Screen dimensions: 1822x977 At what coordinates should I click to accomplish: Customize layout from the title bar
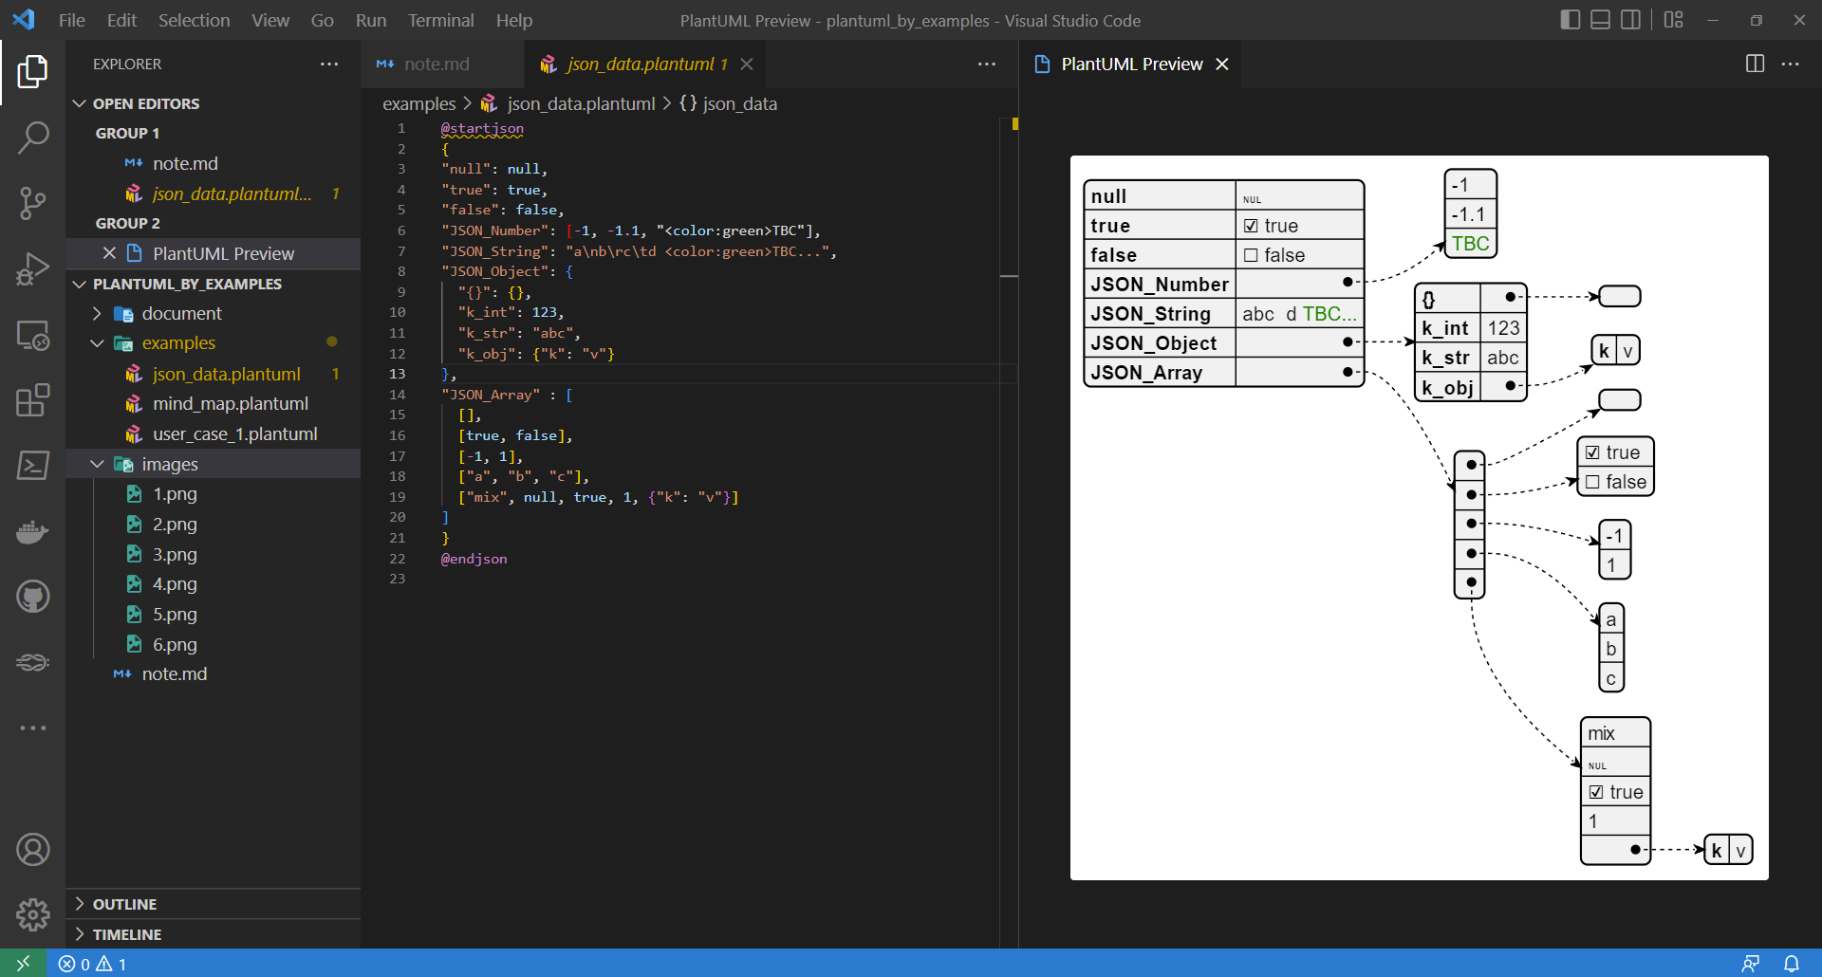1673,20
